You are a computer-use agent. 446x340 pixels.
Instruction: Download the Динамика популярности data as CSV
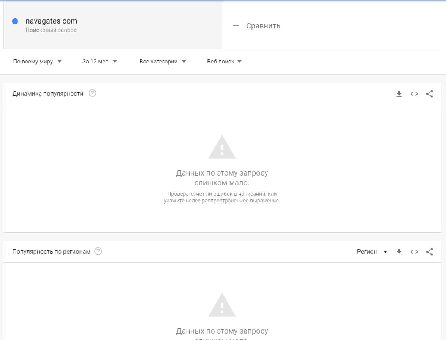point(399,94)
